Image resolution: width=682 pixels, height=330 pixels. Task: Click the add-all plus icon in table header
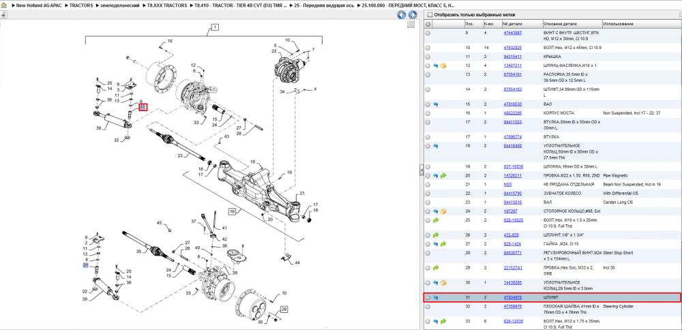[x=428, y=24]
